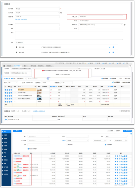Switch to the 销售单 tab

pyautogui.click(x=9, y=66)
